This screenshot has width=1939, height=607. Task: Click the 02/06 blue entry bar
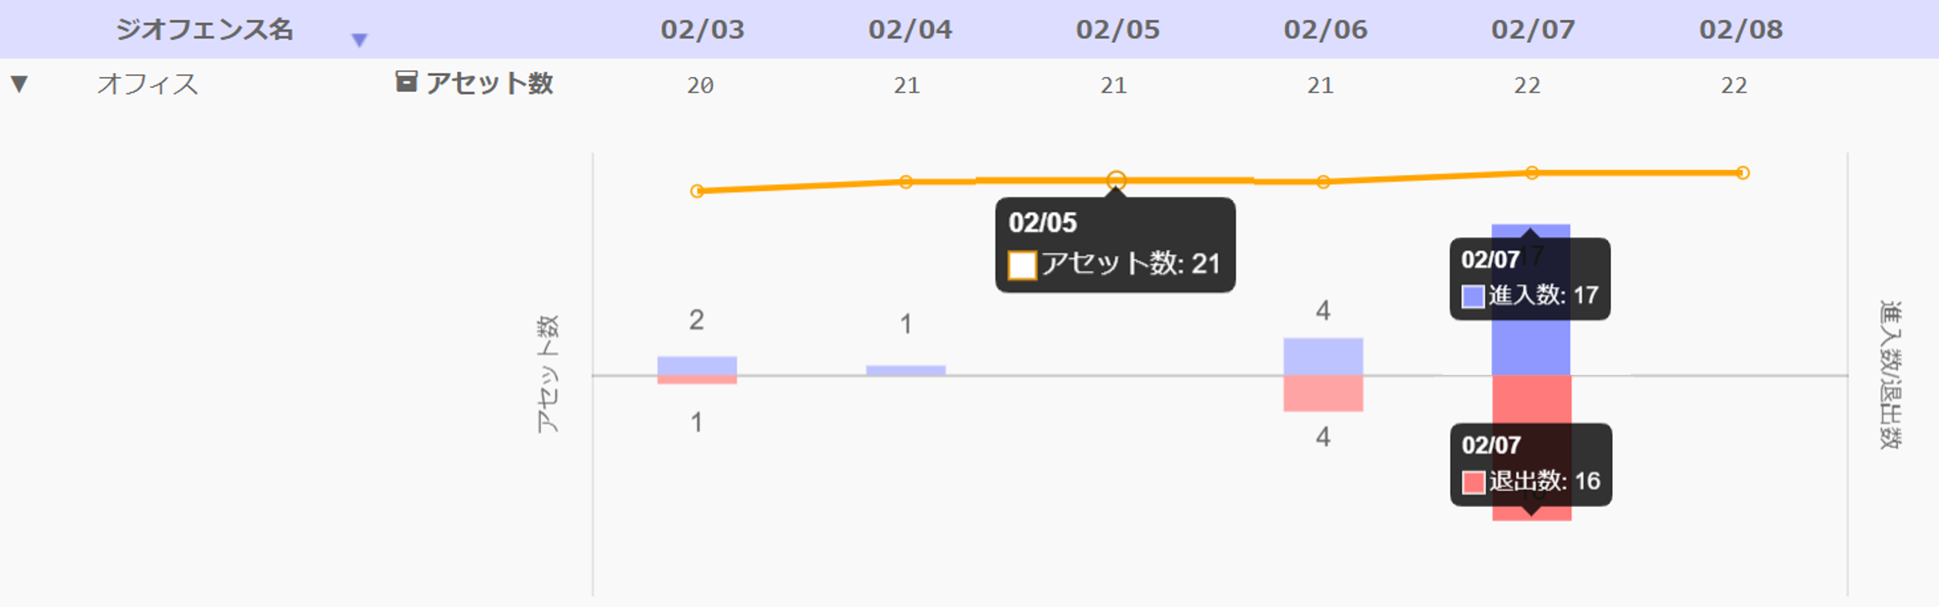click(1322, 356)
